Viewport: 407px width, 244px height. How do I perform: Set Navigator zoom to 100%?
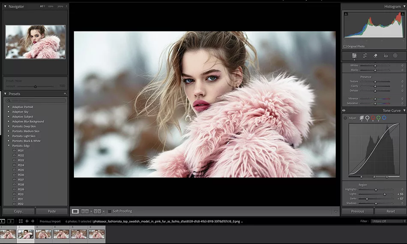click(x=51, y=6)
